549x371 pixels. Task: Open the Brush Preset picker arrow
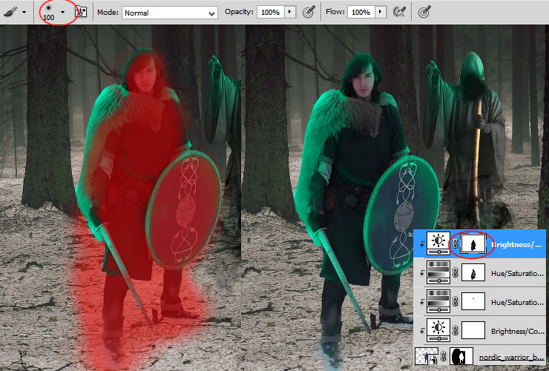click(x=62, y=13)
